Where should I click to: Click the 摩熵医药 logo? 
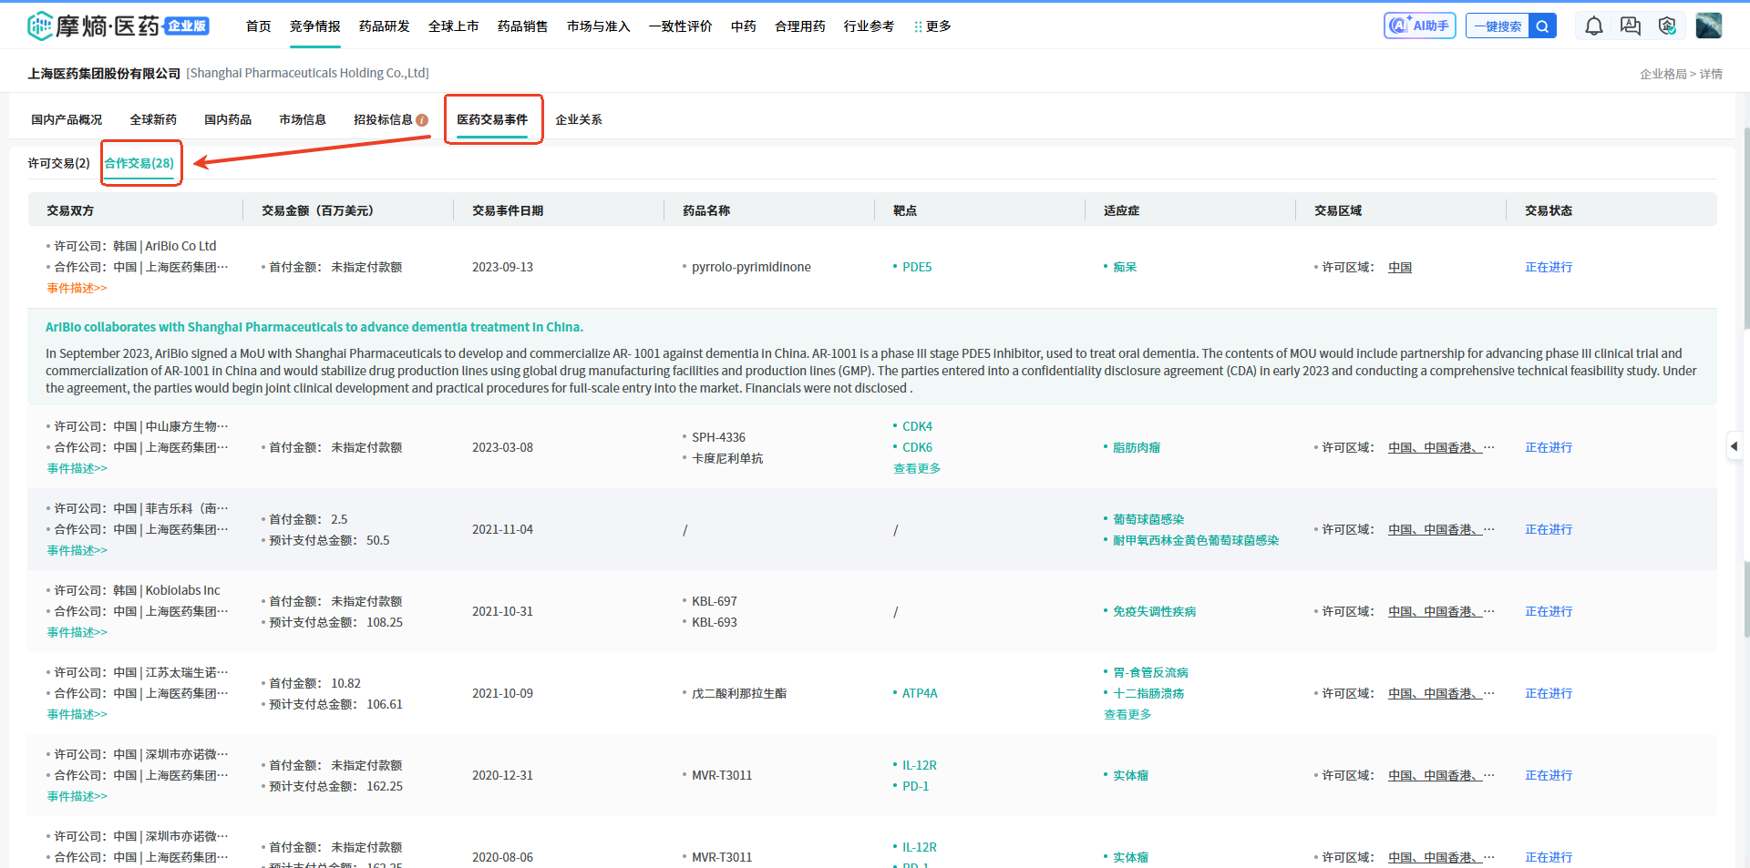point(118,26)
